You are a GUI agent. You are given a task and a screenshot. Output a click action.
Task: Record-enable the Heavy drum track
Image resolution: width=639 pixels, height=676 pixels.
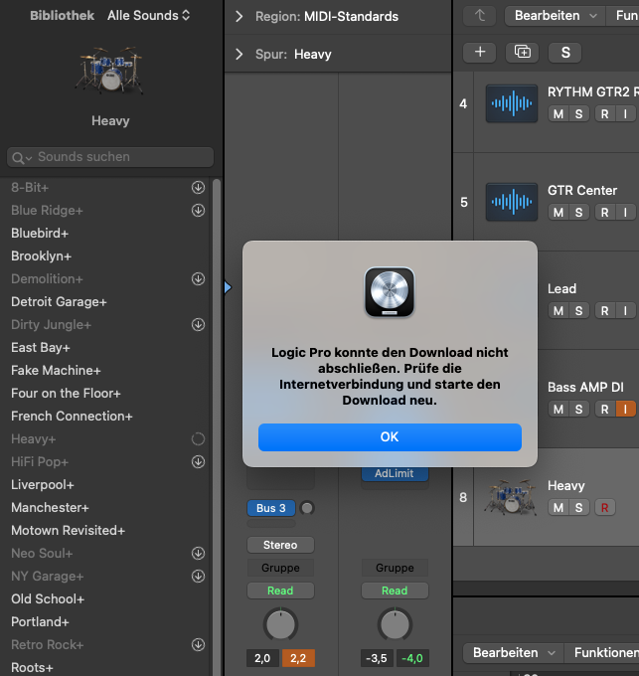coord(605,508)
